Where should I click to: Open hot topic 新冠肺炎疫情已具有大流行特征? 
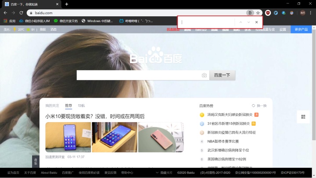tap(232, 132)
